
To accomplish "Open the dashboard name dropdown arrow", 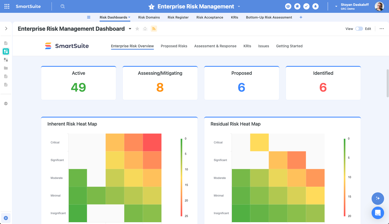I will tap(130, 29).
